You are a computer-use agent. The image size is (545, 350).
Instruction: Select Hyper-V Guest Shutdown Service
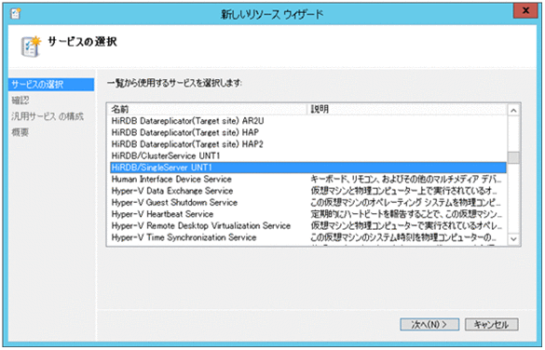tap(308, 202)
